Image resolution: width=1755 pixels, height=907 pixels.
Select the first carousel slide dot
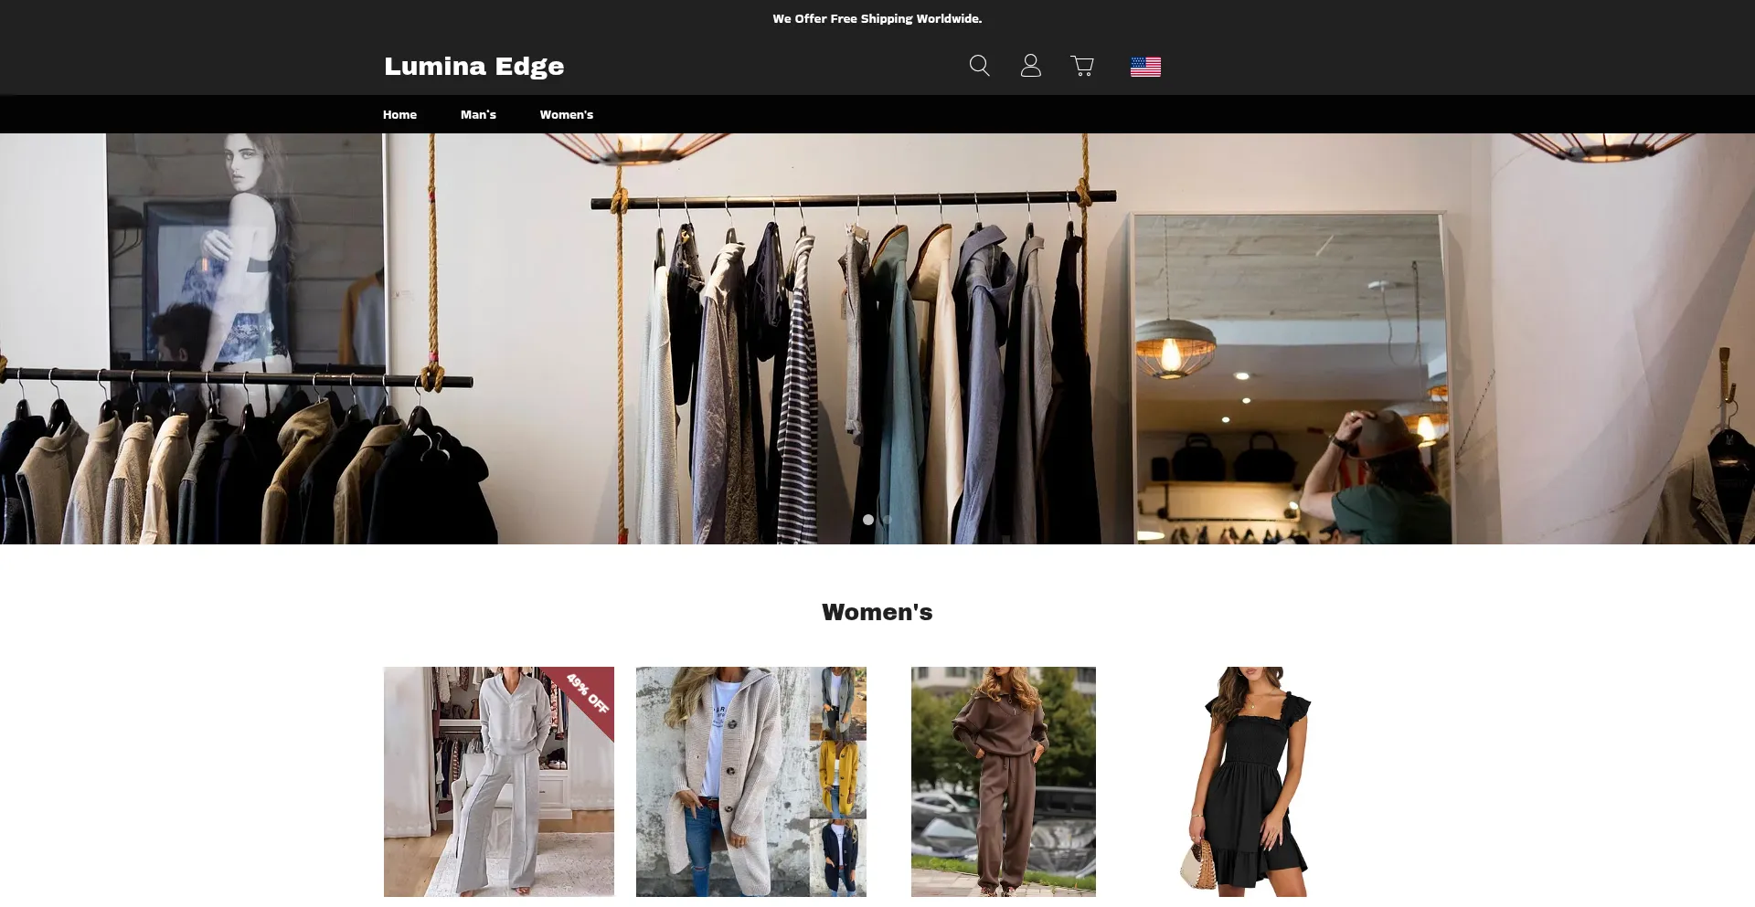[867, 520]
